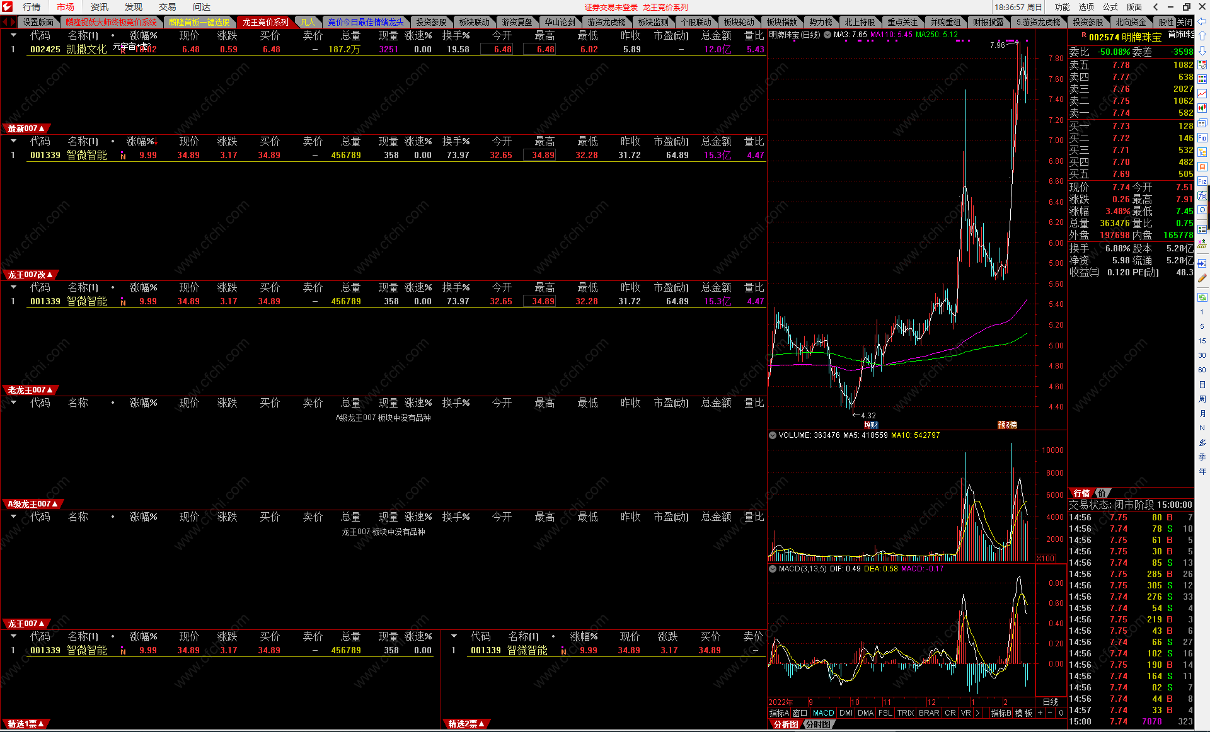Select the DMI indicator button
The height and width of the screenshot is (732, 1210).
coord(846,713)
